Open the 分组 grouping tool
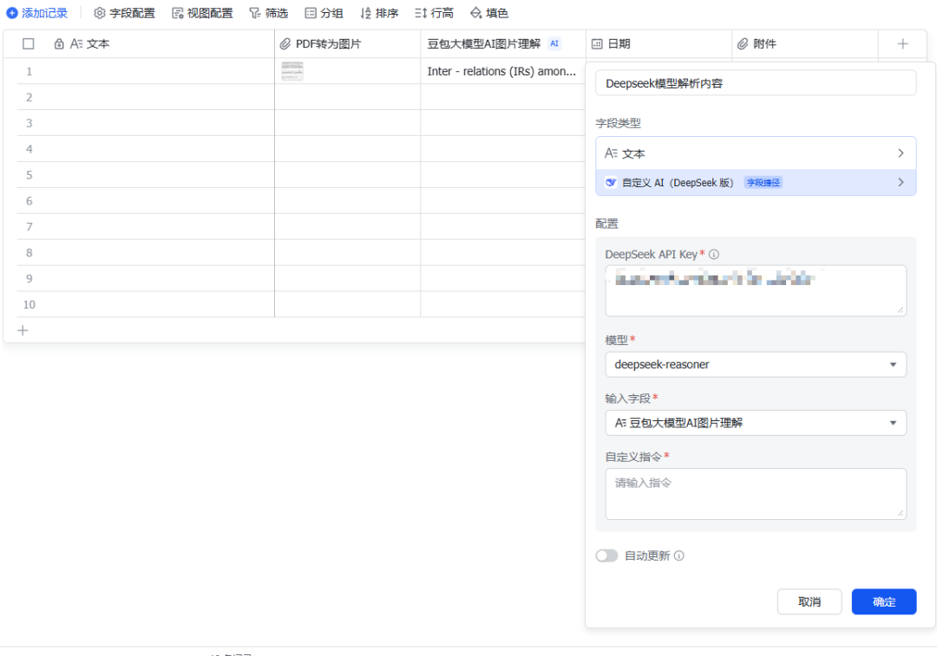The width and height of the screenshot is (937, 656). [324, 12]
